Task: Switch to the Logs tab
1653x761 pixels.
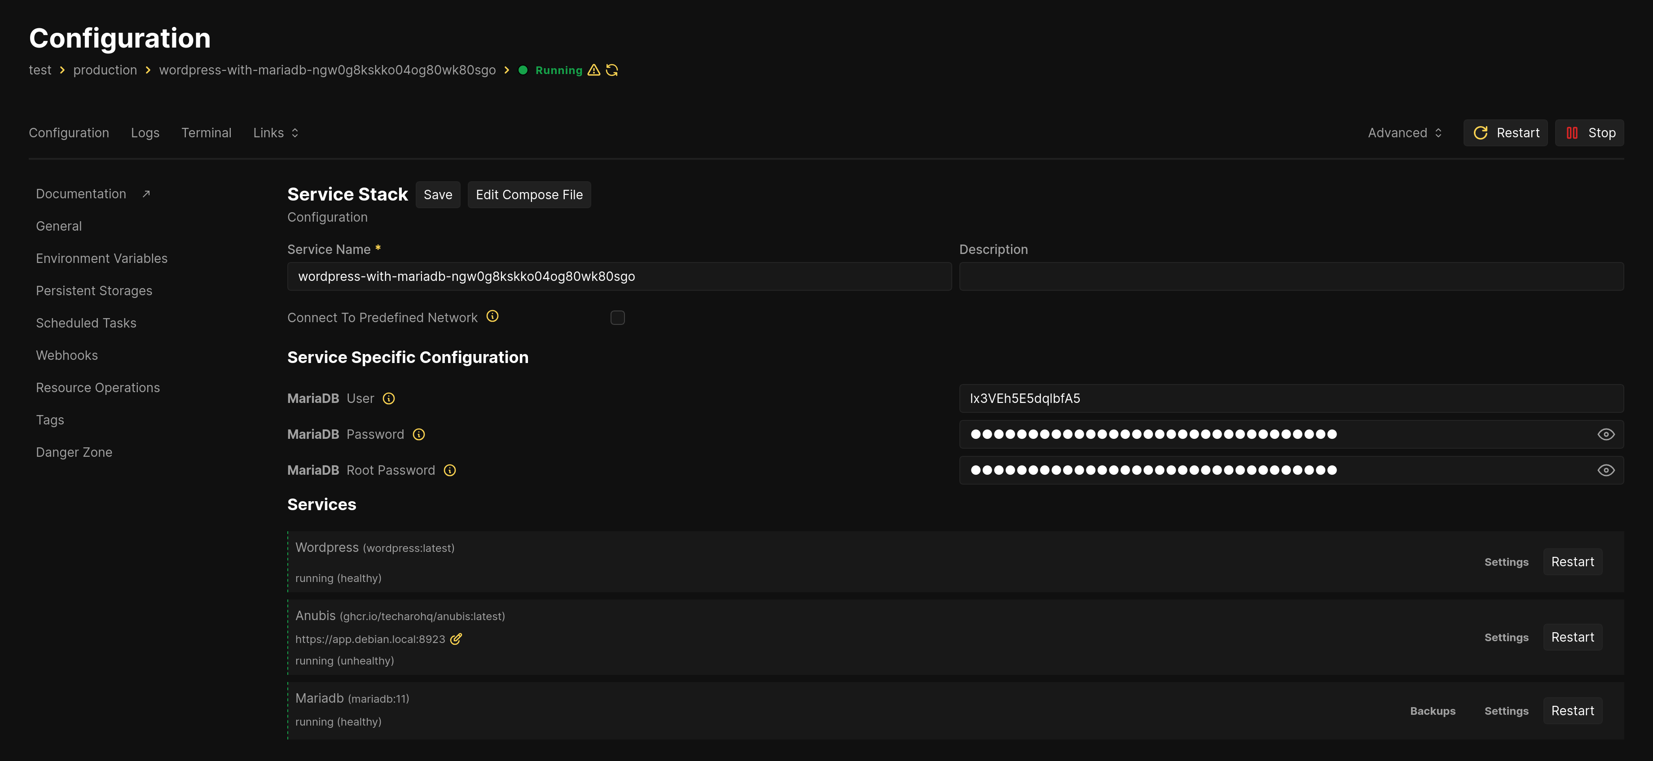Action: [x=145, y=133]
